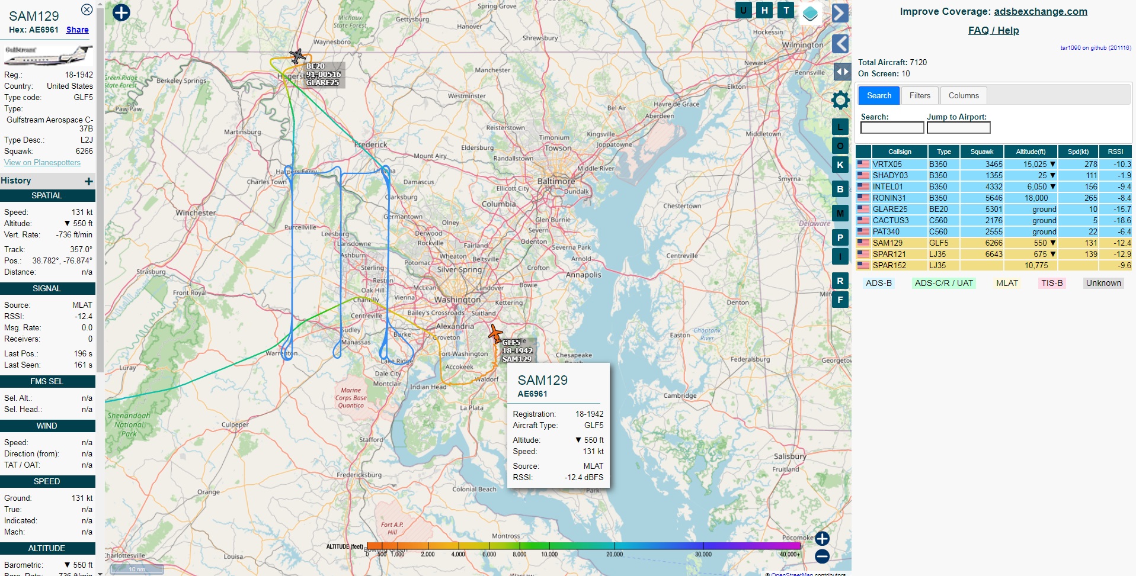The width and height of the screenshot is (1136, 576).
Task: Select the PAT340 aircraft row
Action: tap(994, 231)
